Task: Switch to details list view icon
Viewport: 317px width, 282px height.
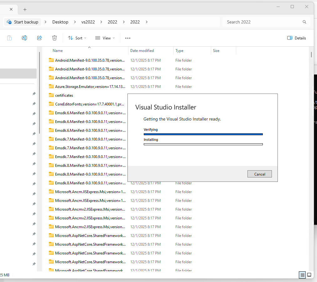Action: point(302,275)
